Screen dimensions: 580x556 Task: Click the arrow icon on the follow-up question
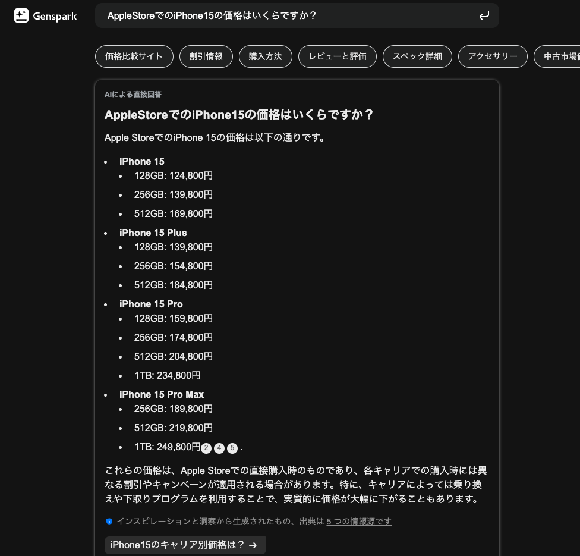[x=253, y=545]
